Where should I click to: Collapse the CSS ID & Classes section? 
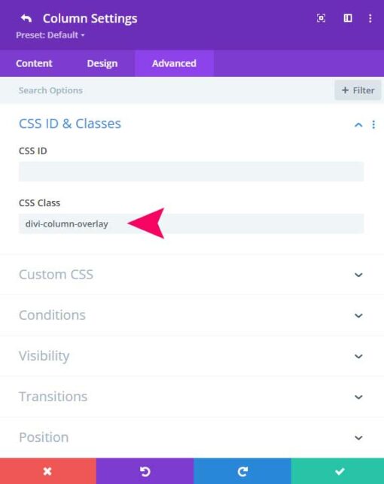(358, 125)
